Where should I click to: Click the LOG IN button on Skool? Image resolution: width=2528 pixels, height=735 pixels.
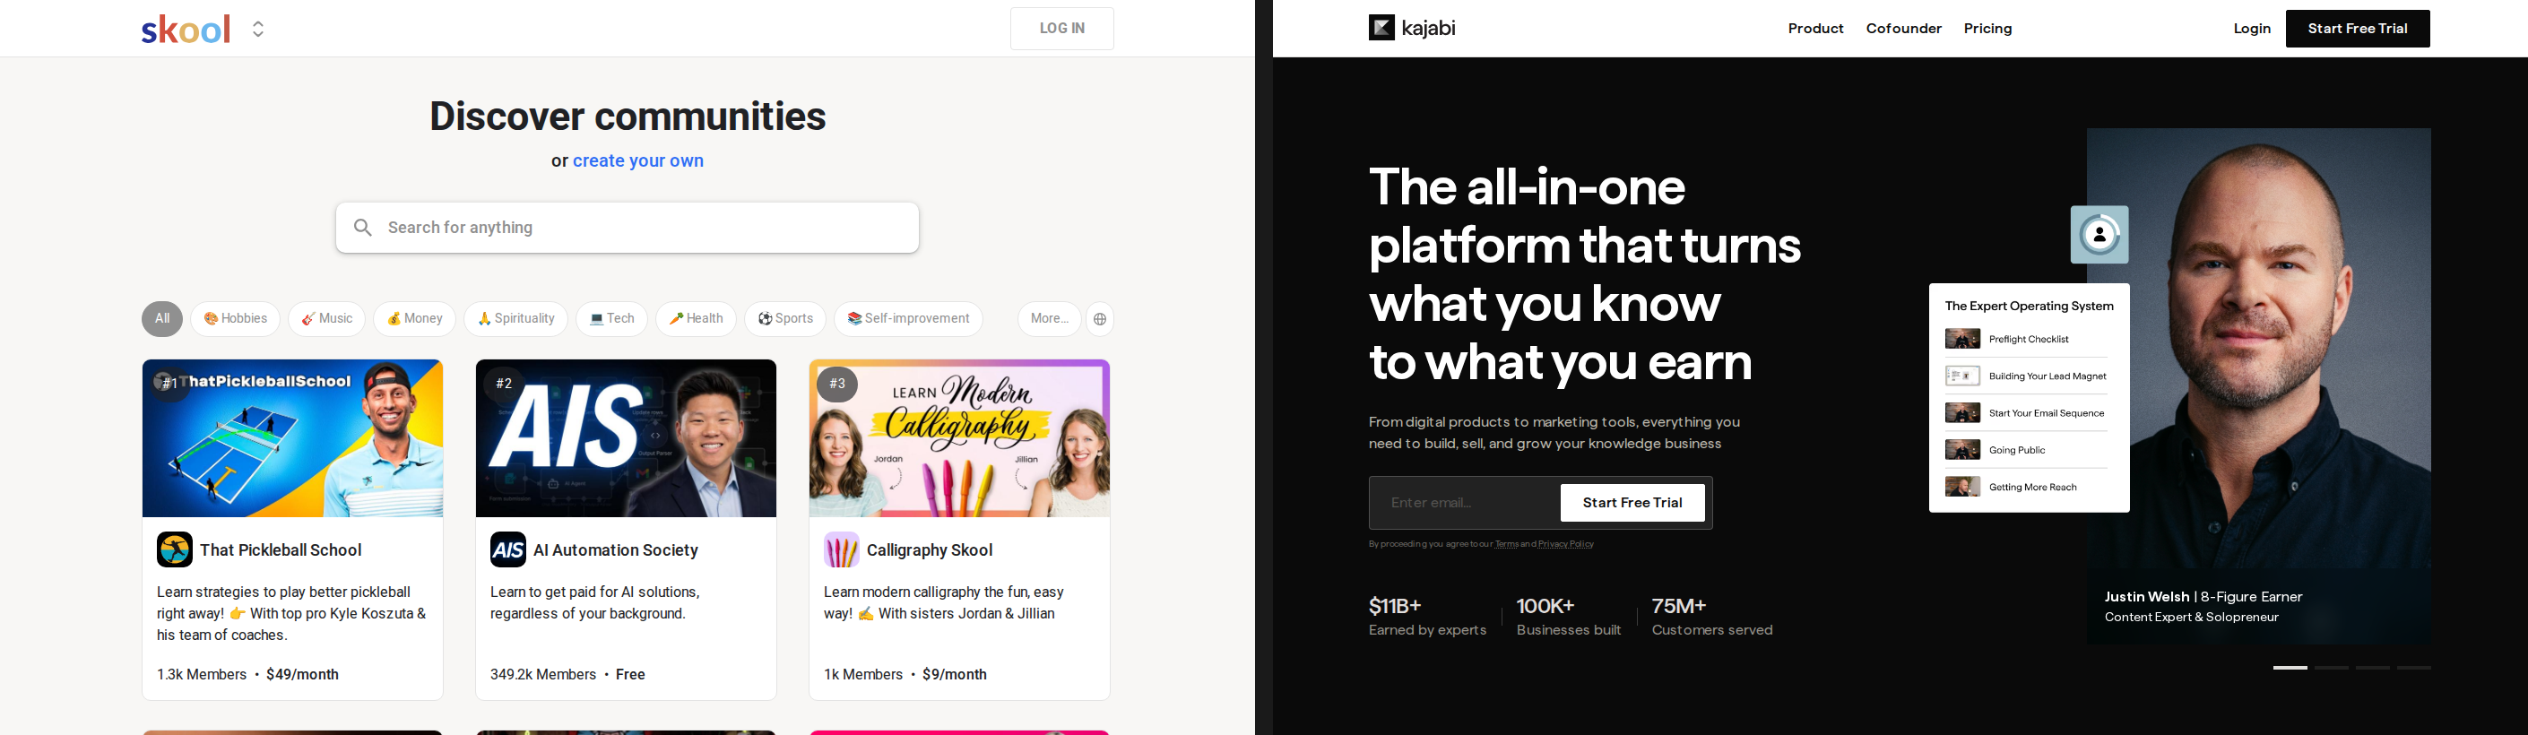point(1061,29)
